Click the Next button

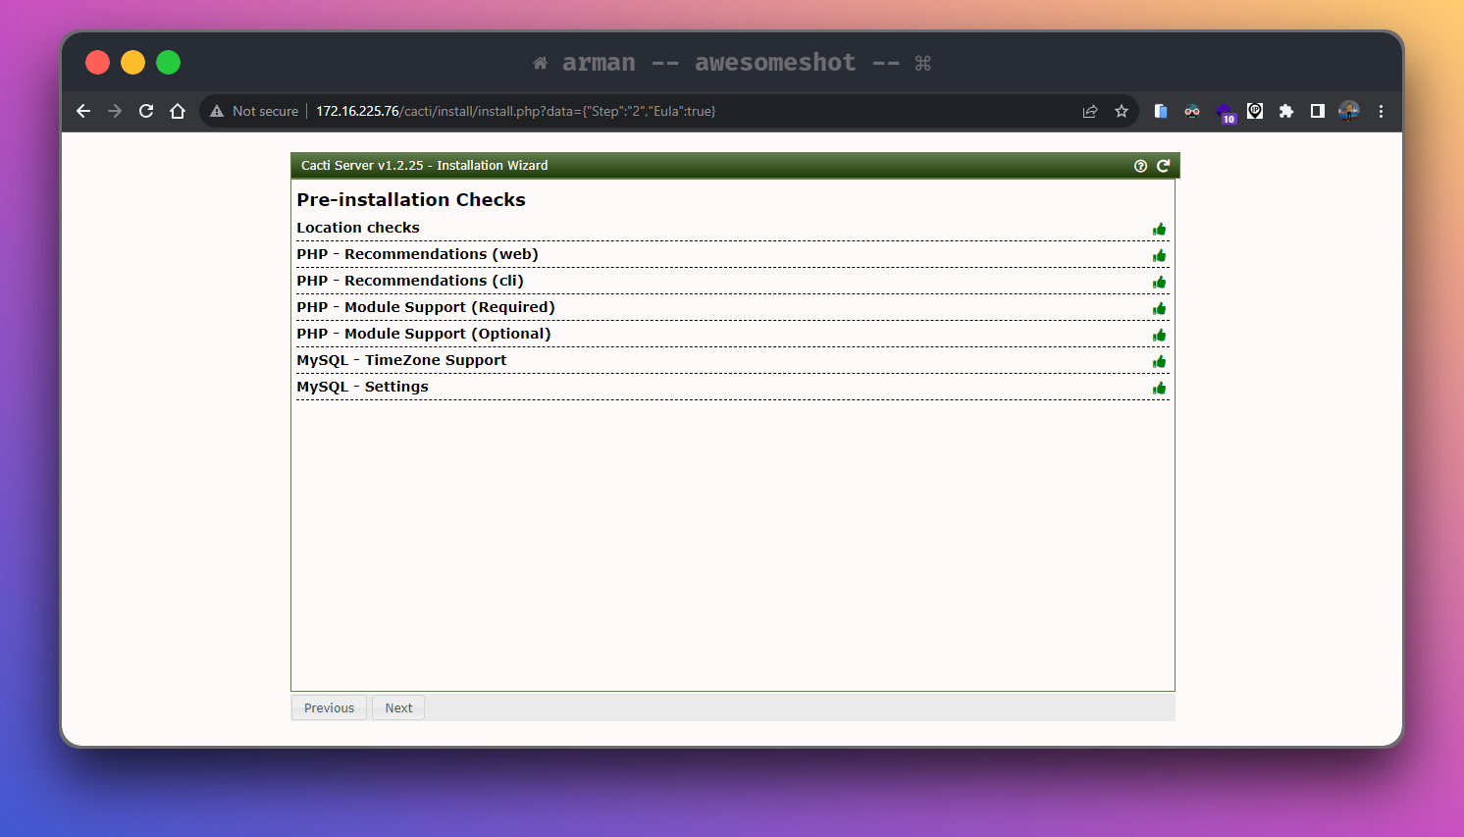pos(398,708)
